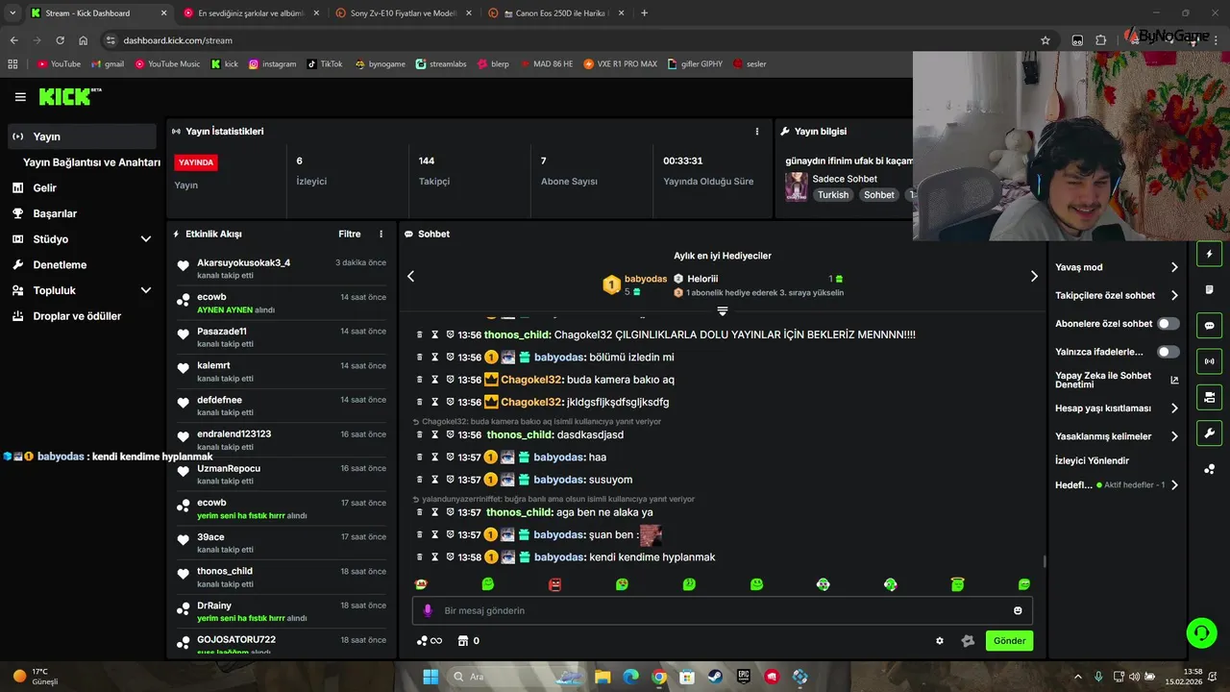Open the streamlabs bookmark

(441, 63)
